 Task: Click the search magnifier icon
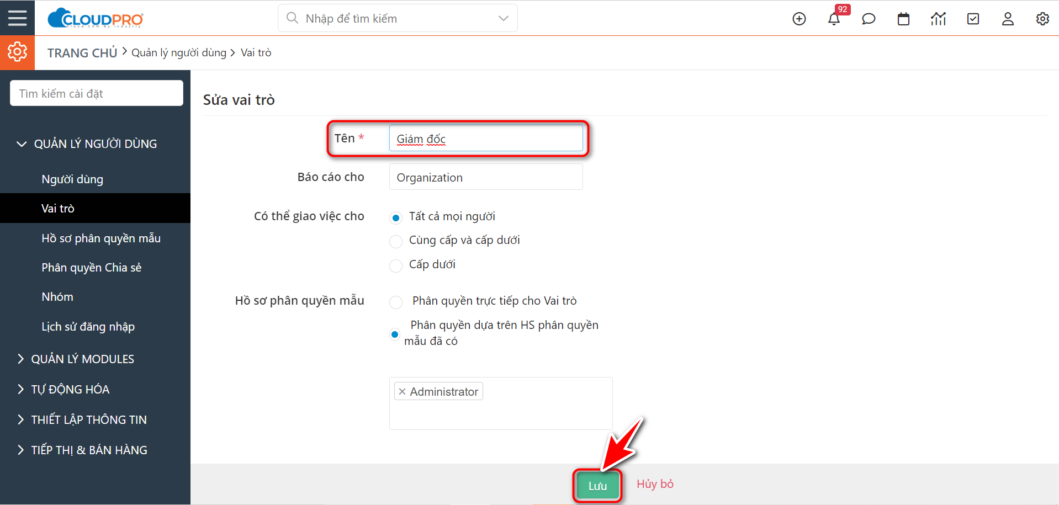[292, 18]
